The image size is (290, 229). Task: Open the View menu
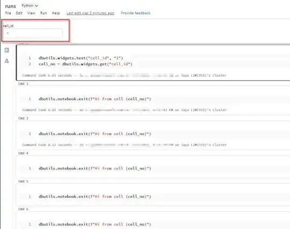(31, 13)
